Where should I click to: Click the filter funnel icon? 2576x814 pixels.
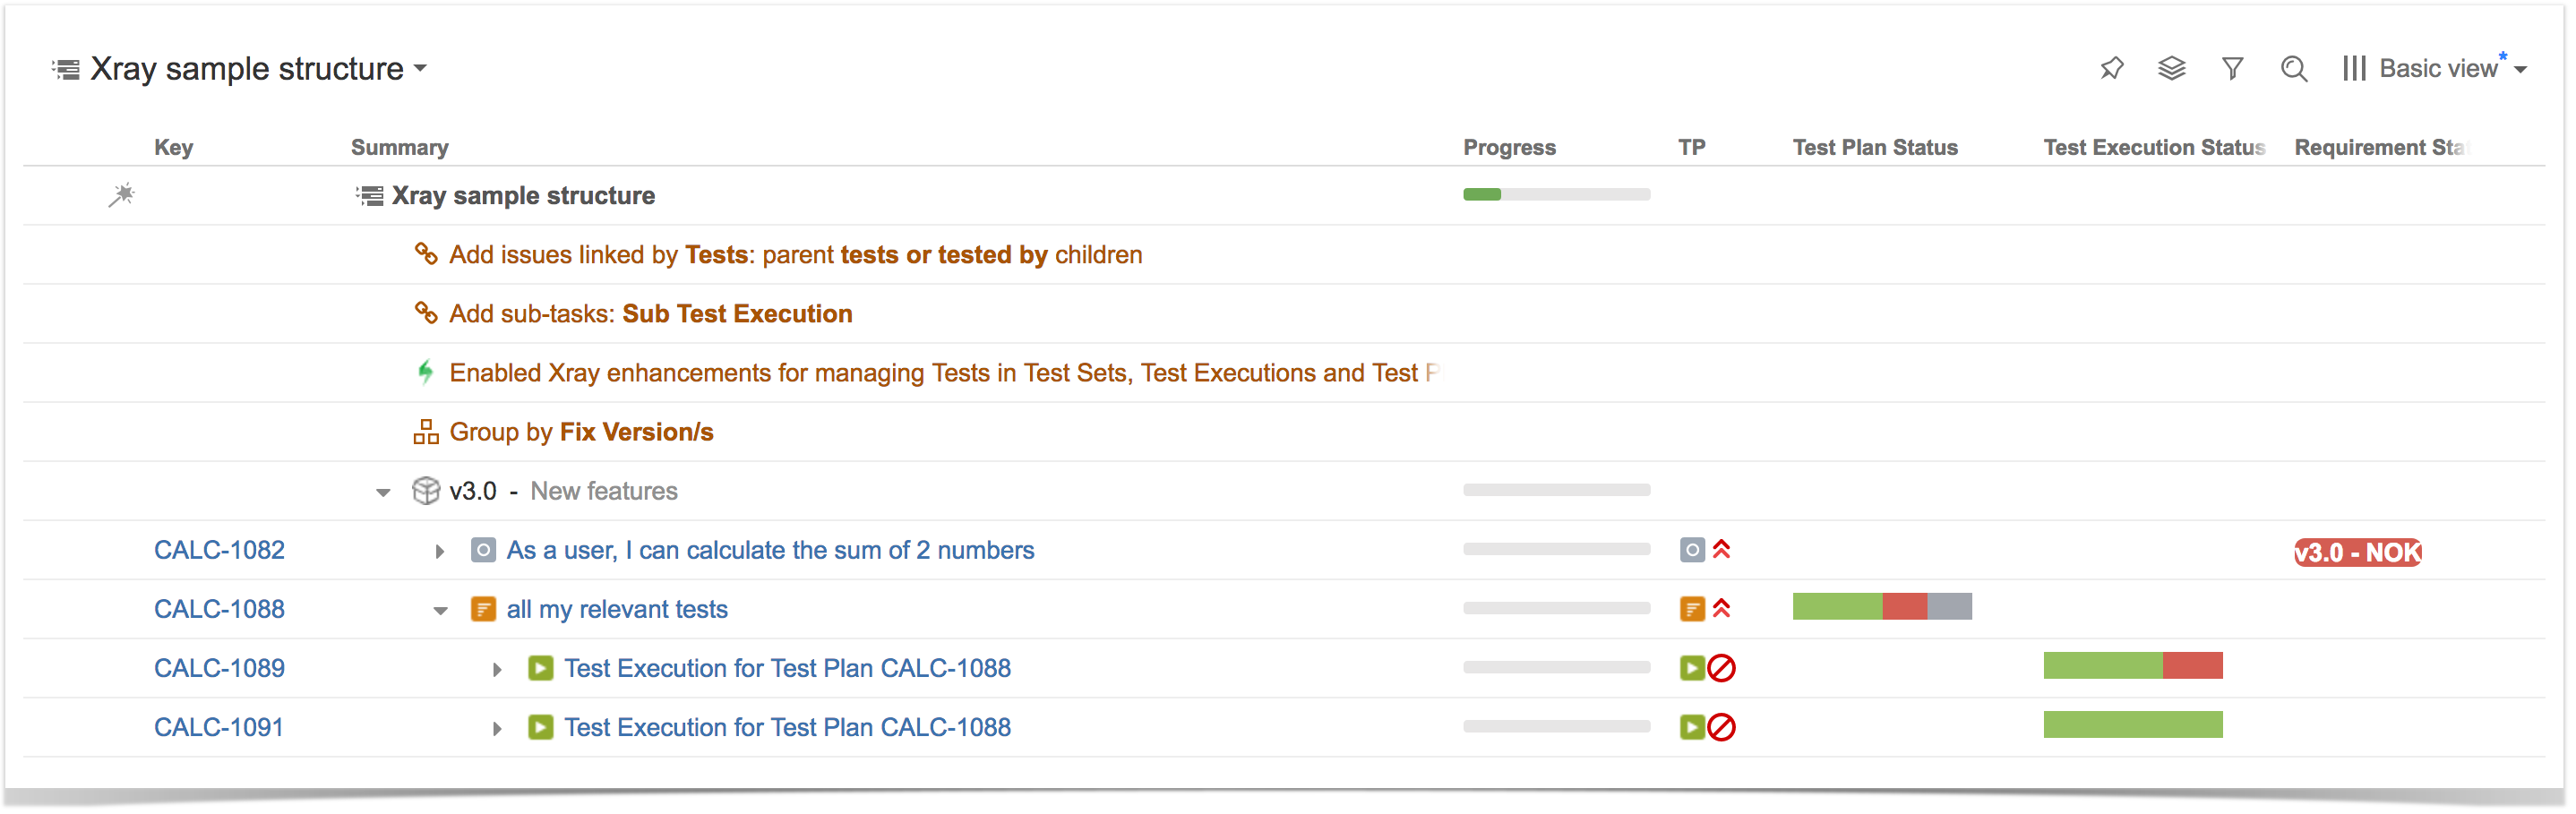[x=2232, y=68]
